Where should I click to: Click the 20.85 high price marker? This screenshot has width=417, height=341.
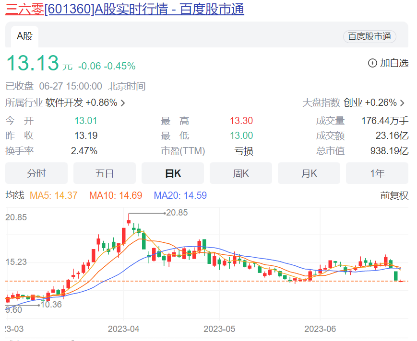(x=177, y=213)
